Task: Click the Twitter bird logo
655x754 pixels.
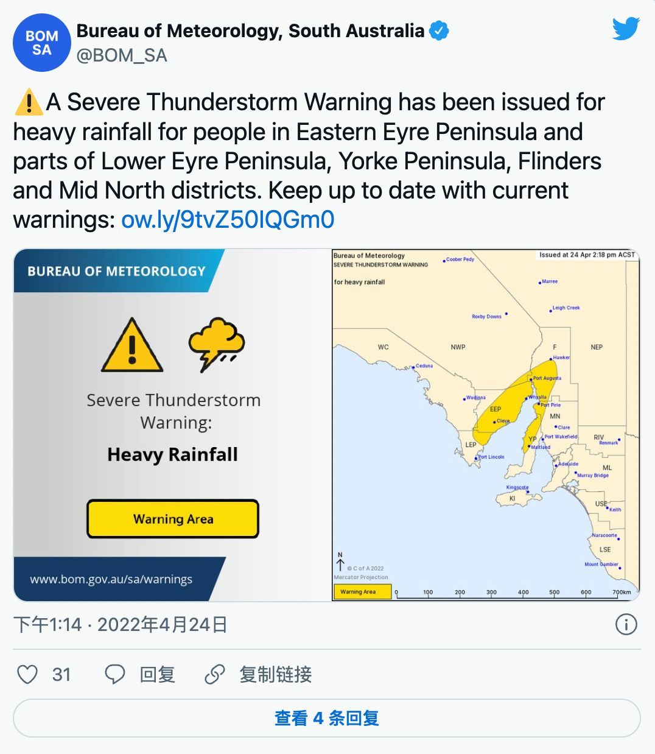Action: click(625, 29)
